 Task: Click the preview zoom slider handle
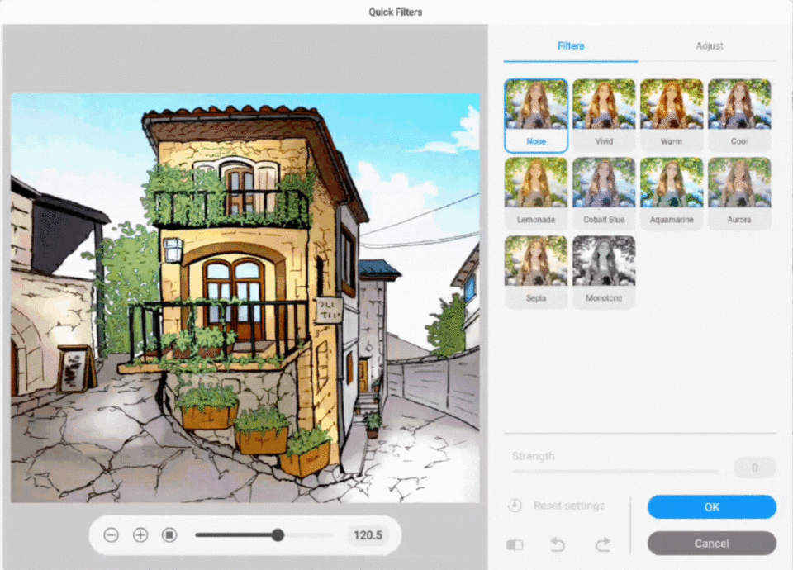tap(278, 534)
